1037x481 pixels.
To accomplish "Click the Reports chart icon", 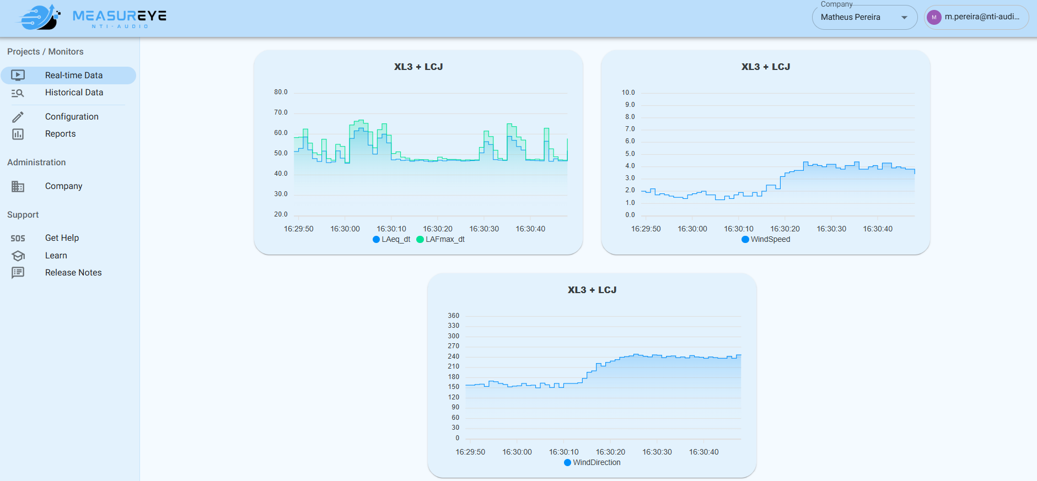I will click(x=18, y=134).
